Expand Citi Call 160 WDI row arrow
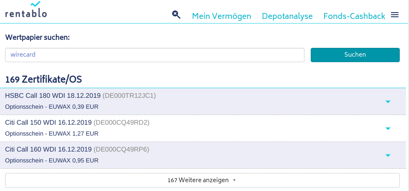409x191 pixels. click(388, 155)
